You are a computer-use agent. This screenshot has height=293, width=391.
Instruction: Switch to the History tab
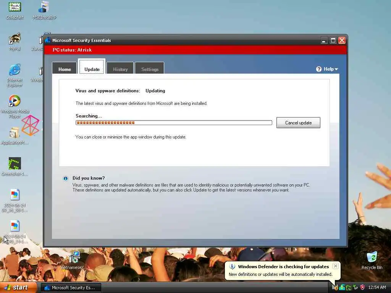[x=120, y=68]
